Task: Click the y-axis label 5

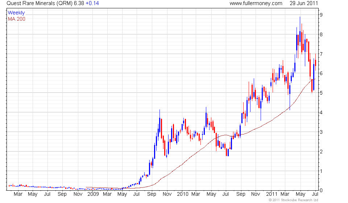Action: [321, 93]
